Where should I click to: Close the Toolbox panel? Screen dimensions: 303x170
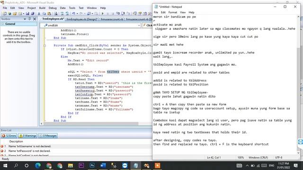point(35,19)
